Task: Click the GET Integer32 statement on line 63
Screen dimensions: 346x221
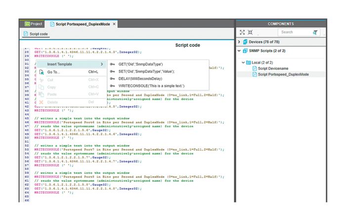Action: tap(88, 188)
